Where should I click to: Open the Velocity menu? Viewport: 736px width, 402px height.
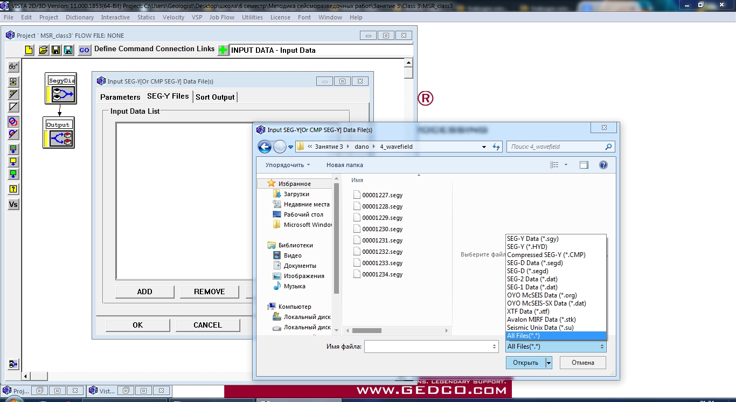[x=173, y=17]
